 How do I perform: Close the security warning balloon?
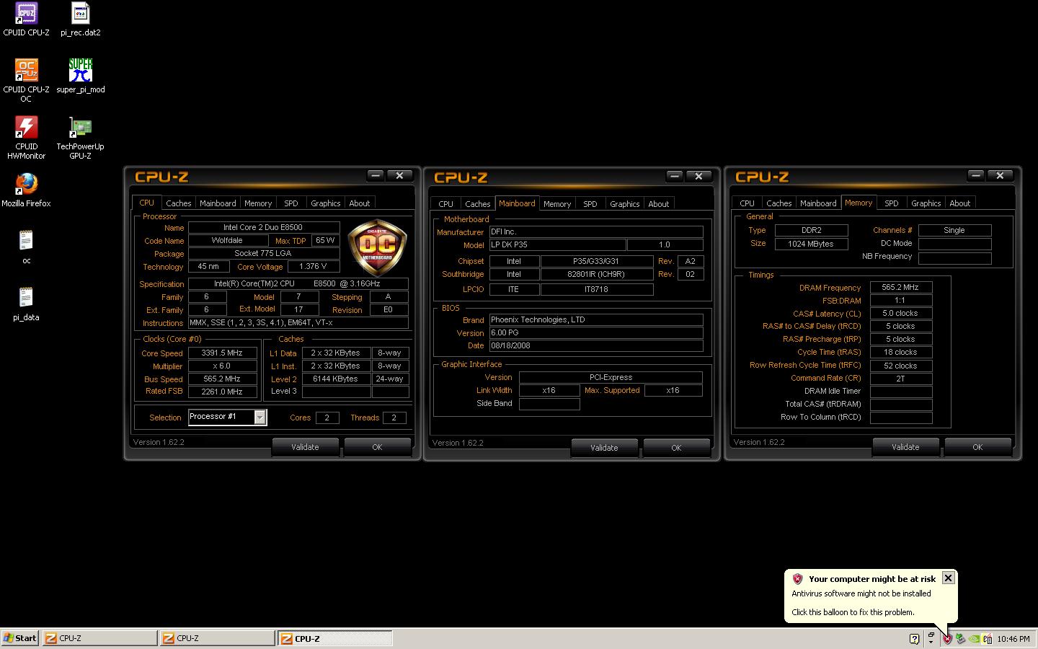click(949, 578)
